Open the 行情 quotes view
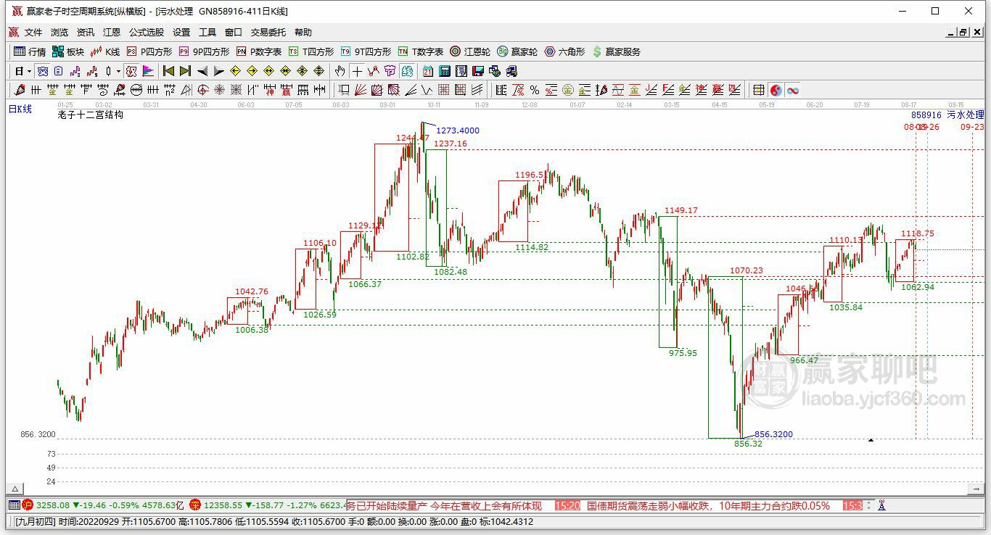Viewport: 991px width, 535px height. pos(30,51)
